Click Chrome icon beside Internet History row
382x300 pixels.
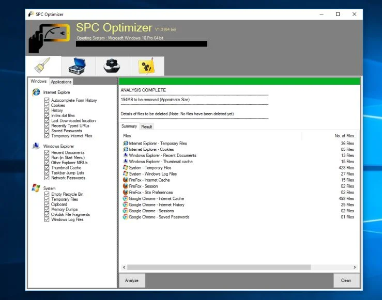coord(126,204)
